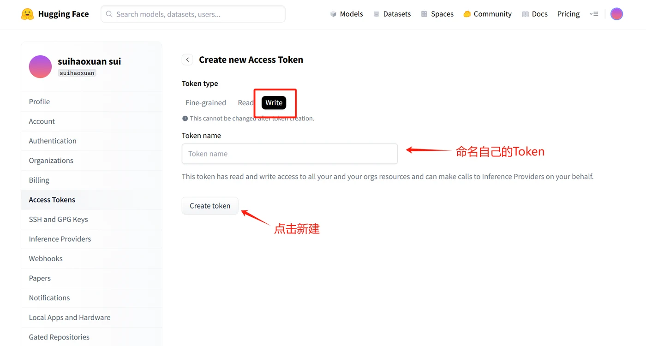The image size is (646, 346).
Task: Select the Read token type
Action: pos(245,103)
